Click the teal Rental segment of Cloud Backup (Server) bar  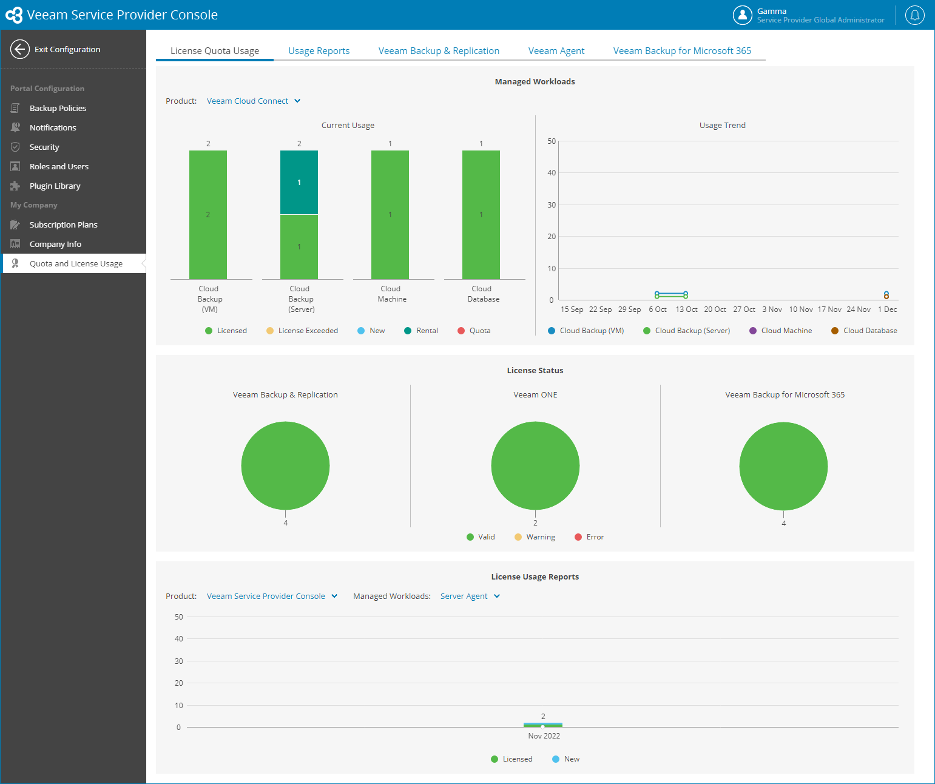[x=299, y=183]
